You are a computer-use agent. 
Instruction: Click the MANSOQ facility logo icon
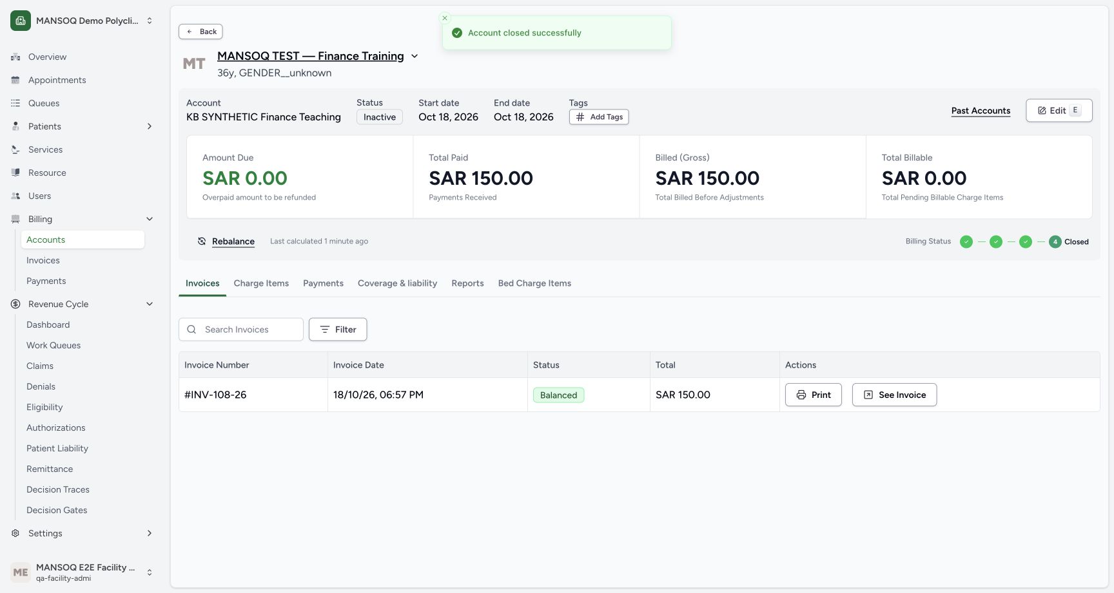tap(21, 21)
